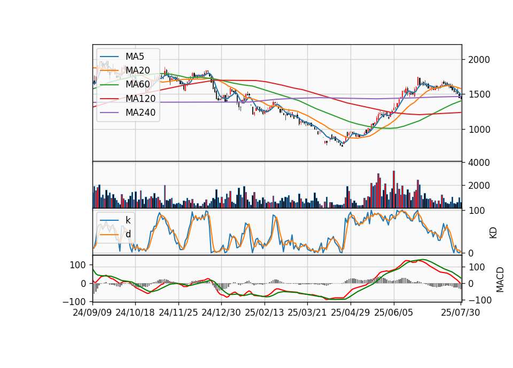
Task: Click the 25/03/21 date axis label
Action: [307, 313]
